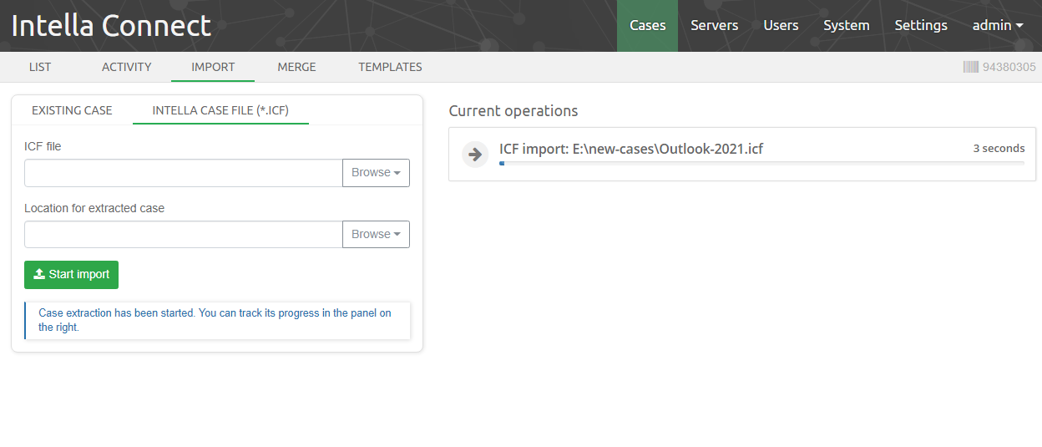1042x447 pixels.
Task: Click into the ICF file input field
Action: coord(184,173)
